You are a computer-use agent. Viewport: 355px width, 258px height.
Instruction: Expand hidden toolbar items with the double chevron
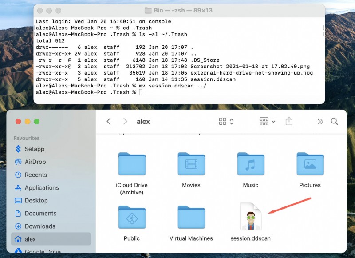point(320,121)
